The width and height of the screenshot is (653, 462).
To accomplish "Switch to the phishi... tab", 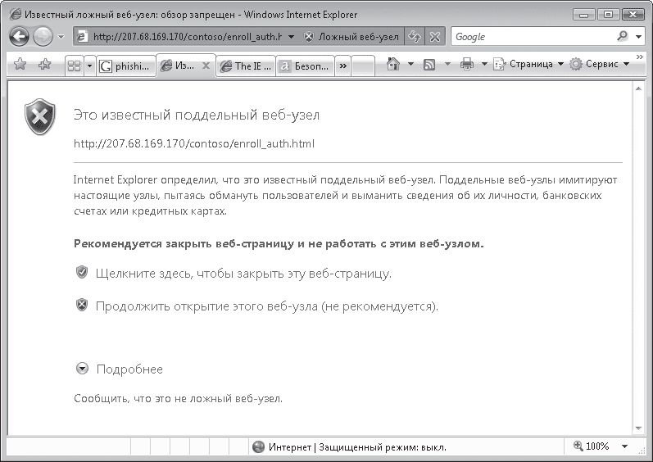I will coord(125,66).
